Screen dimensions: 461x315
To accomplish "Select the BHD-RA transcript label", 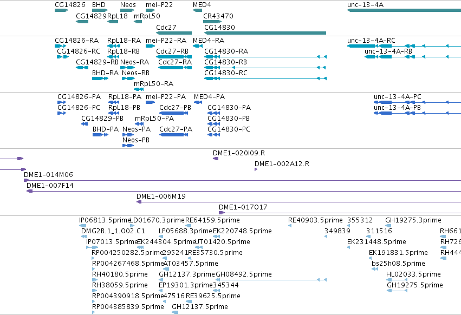I will 105,73.
